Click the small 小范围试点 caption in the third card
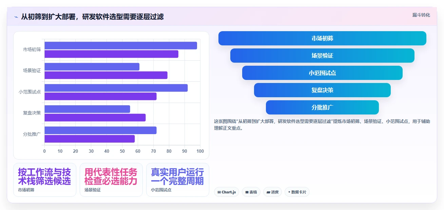Image resolution: width=444 pixels, height=210 pixels. point(161,190)
